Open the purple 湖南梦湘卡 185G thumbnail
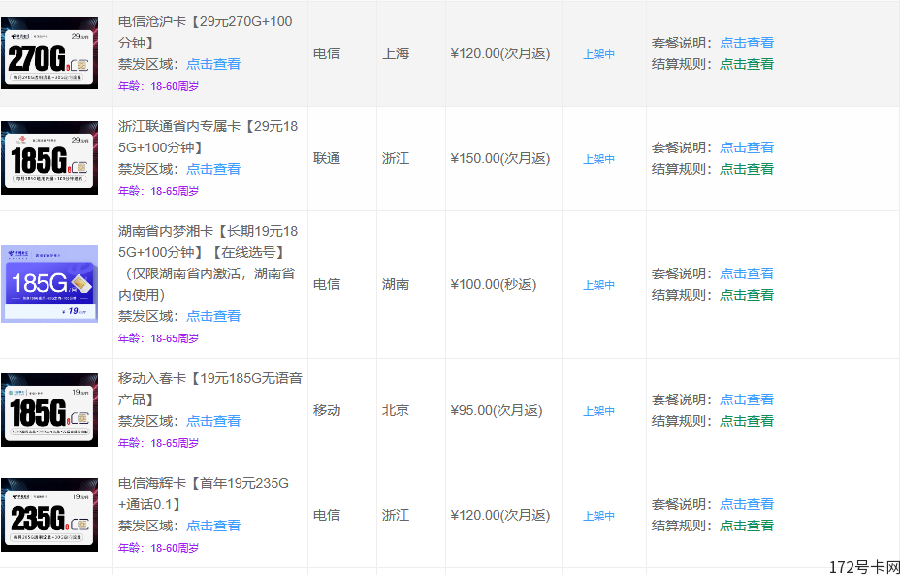Screen dimensions: 900x575 click(x=49, y=284)
